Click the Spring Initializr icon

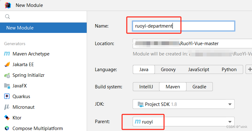[x=7, y=75]
